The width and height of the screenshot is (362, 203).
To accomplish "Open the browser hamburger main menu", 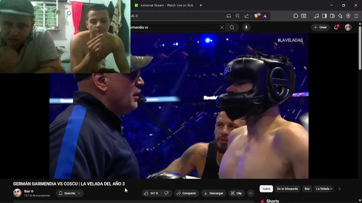I will [356, 16].
